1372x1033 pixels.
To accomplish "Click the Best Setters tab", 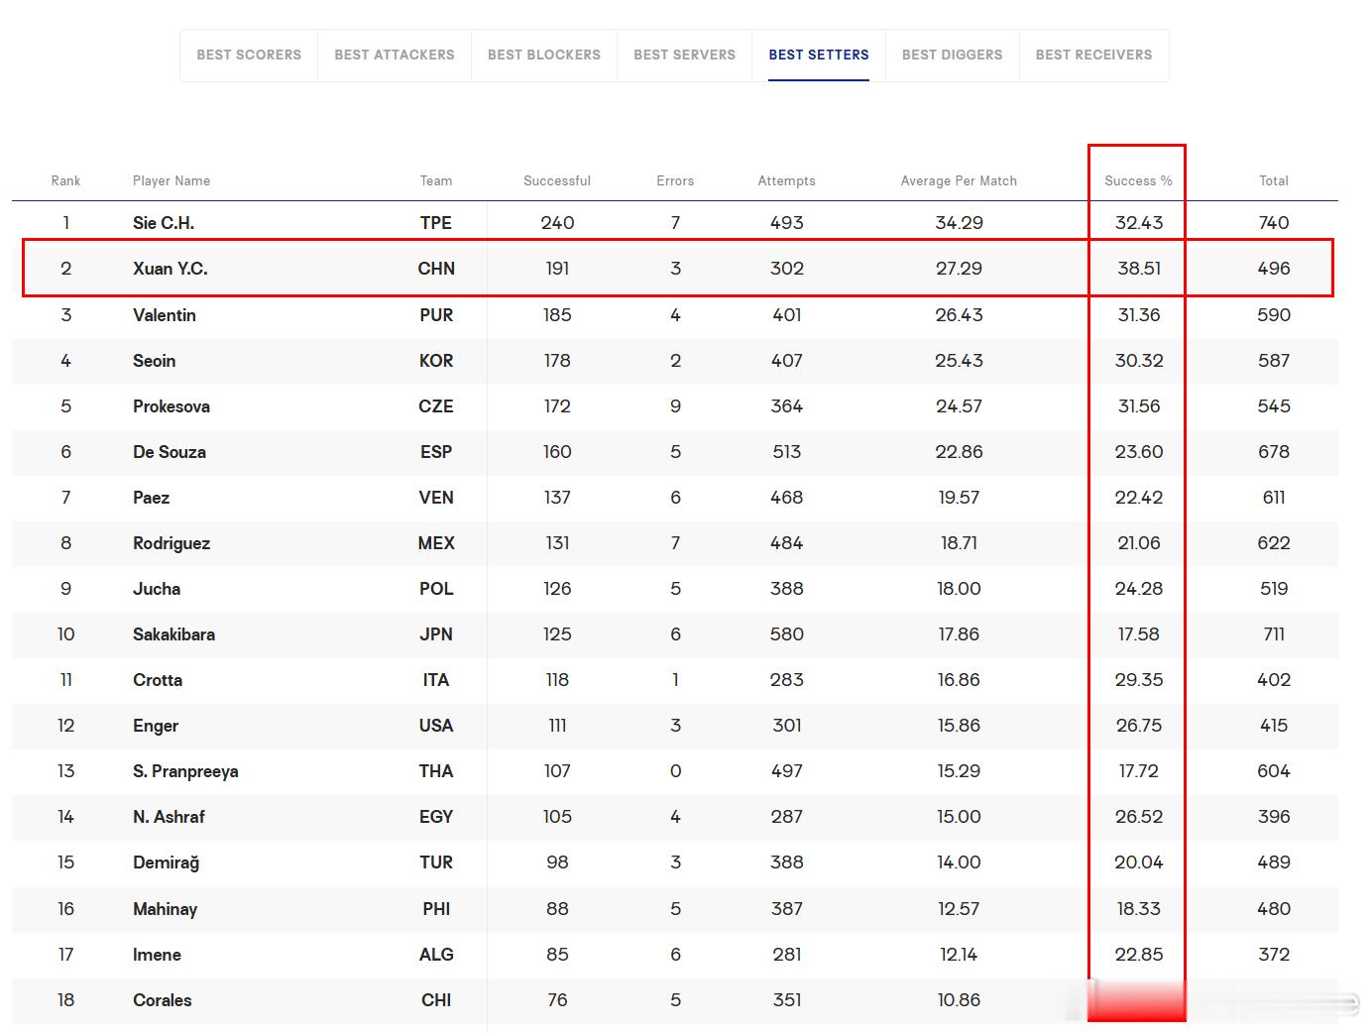I will click(x=819, y=55).
